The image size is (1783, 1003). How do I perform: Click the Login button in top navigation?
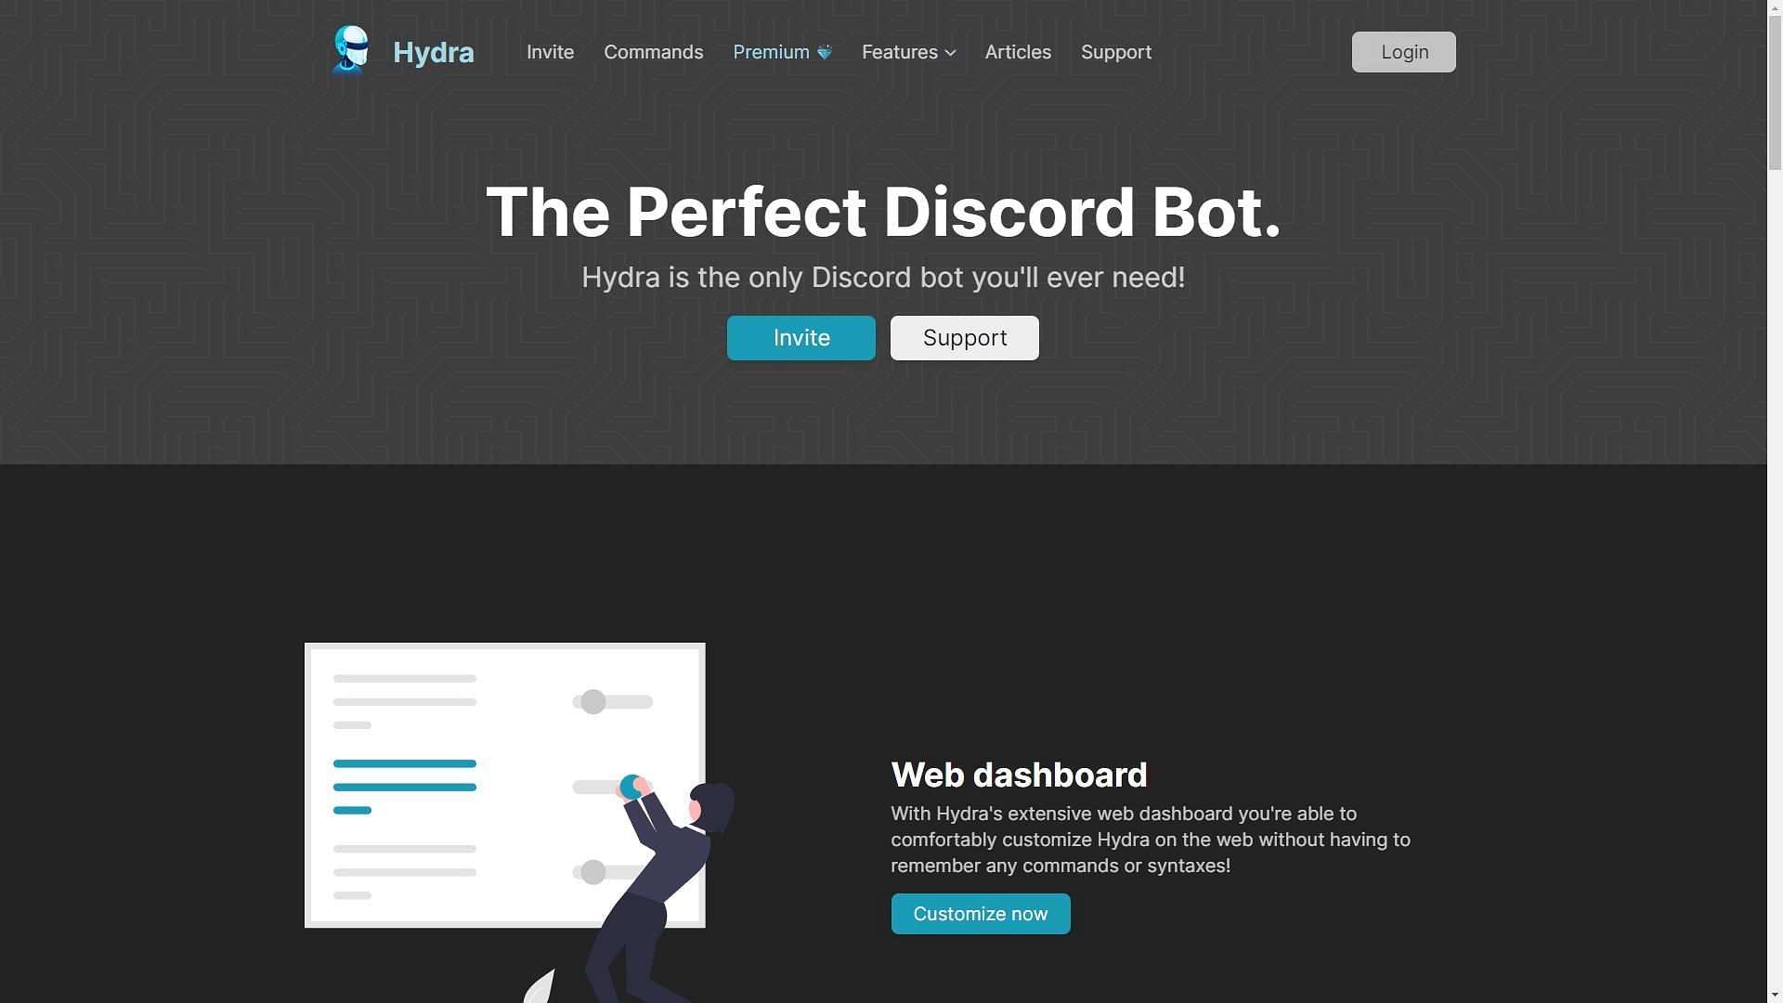point(1403,51)
